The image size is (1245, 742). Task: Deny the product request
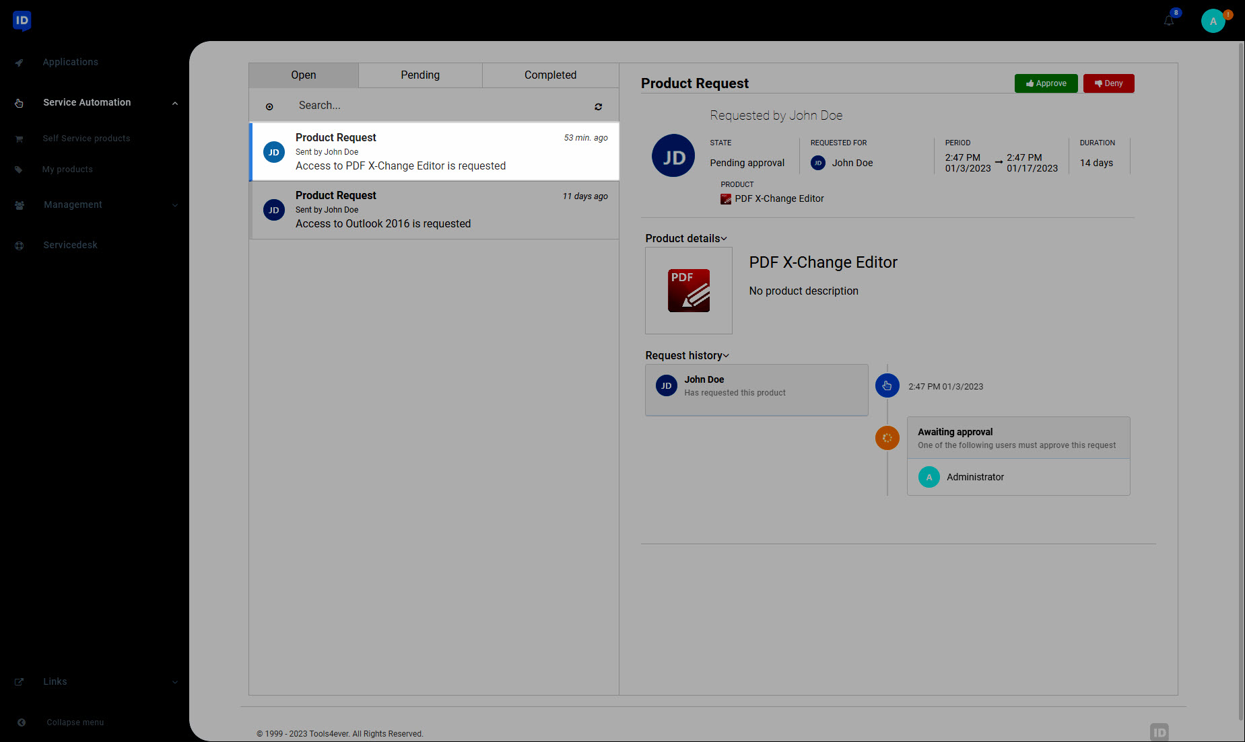(1109, 83)
